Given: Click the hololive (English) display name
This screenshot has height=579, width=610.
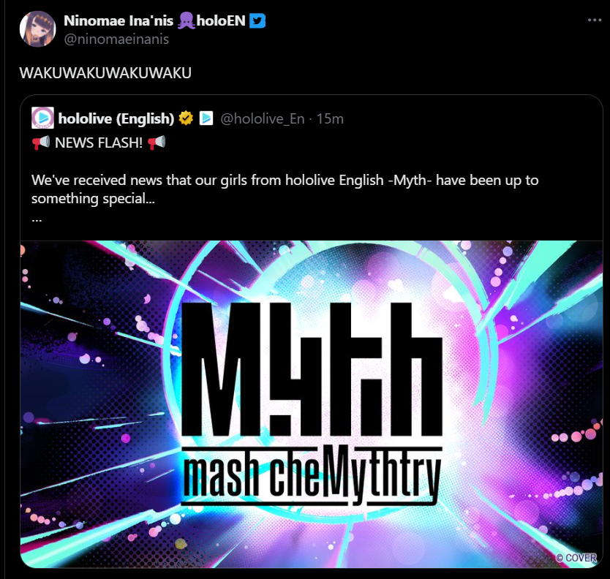Looking at the screenshot, I should [116, 118].
